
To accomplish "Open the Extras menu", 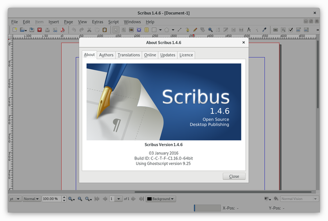I will [x=97, y=22].
